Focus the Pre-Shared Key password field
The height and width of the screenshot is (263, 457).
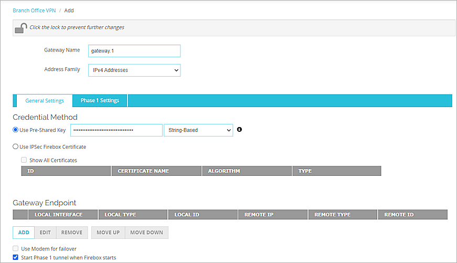coord(116,130)
